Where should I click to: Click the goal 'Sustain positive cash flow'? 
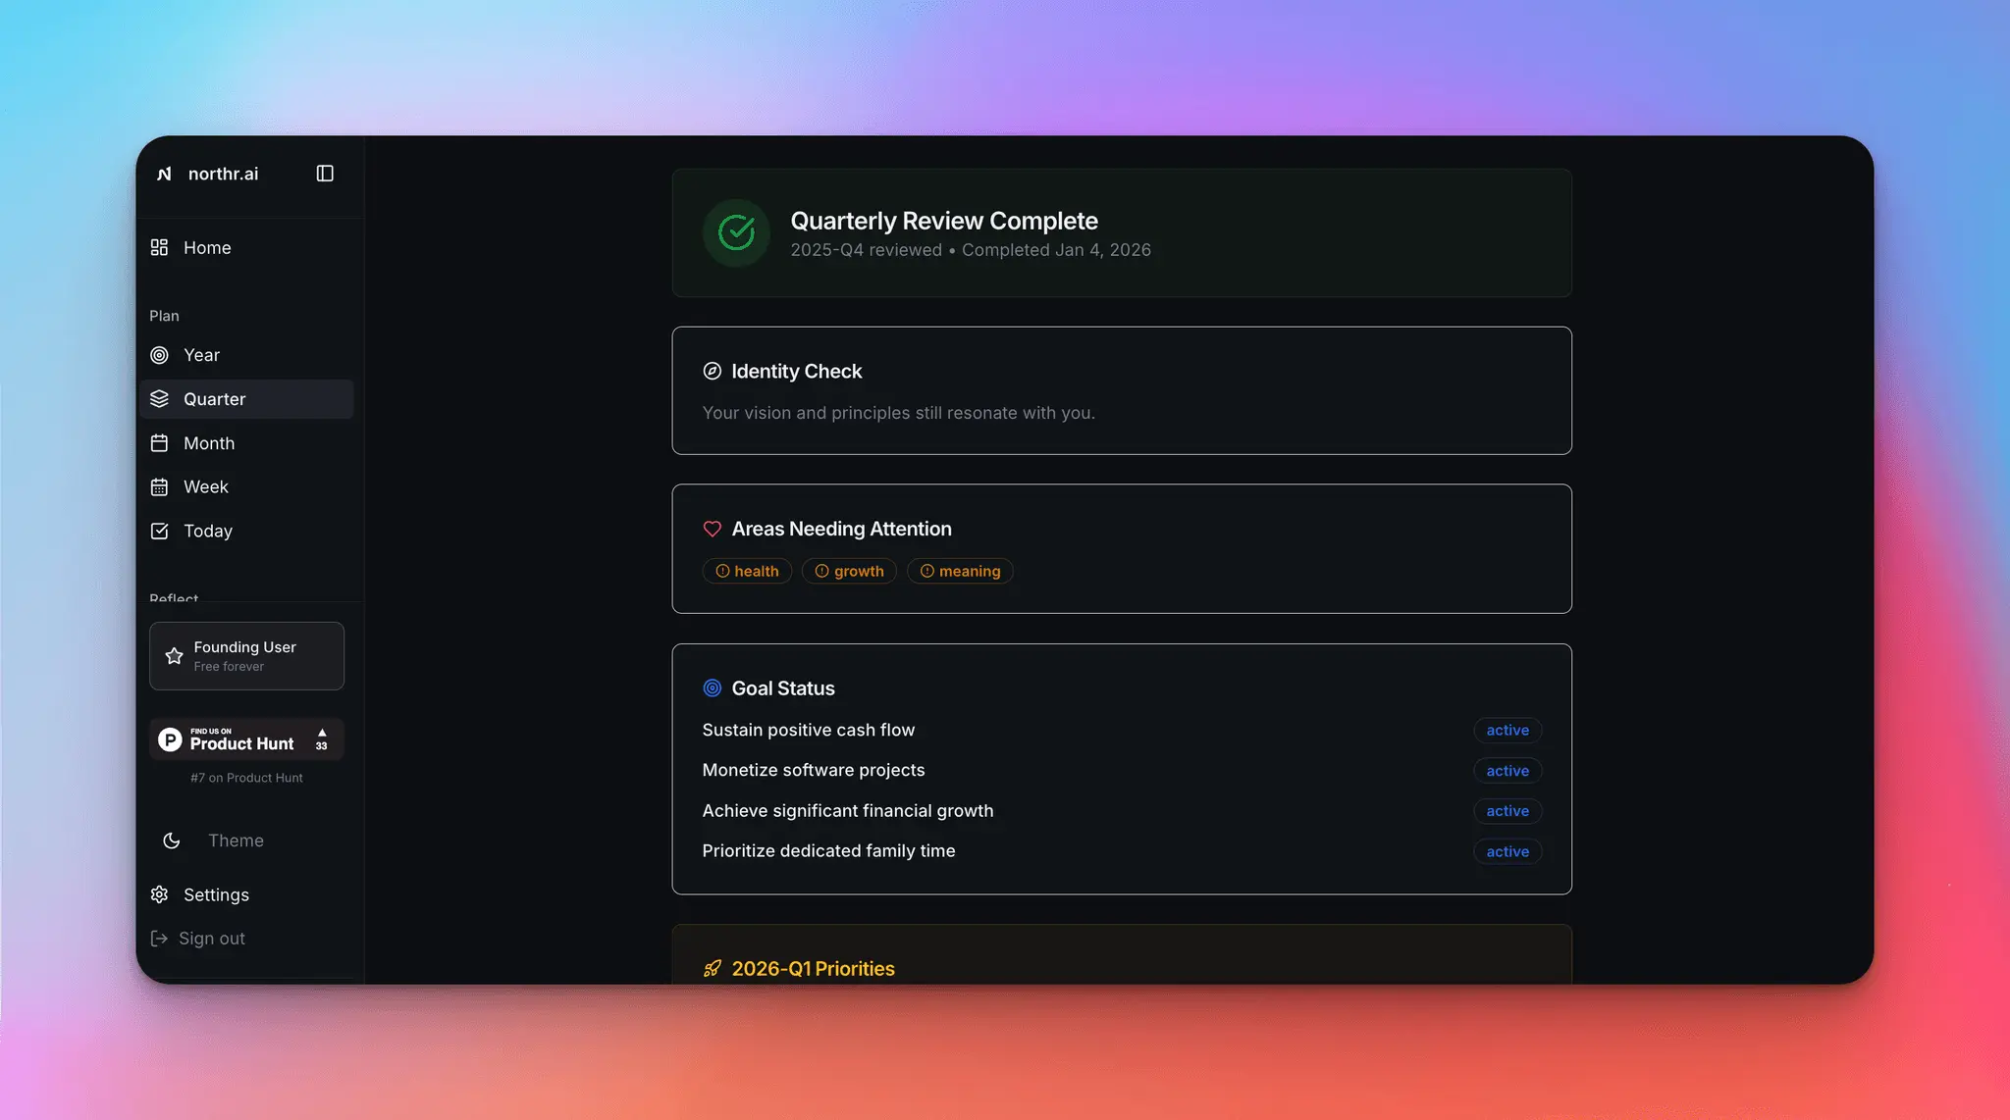[809, 730]
